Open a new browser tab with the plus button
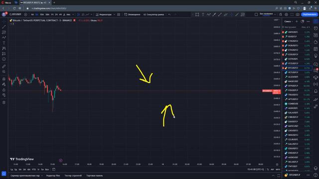Screen dimensions: 319x179 tap(54, 2)
